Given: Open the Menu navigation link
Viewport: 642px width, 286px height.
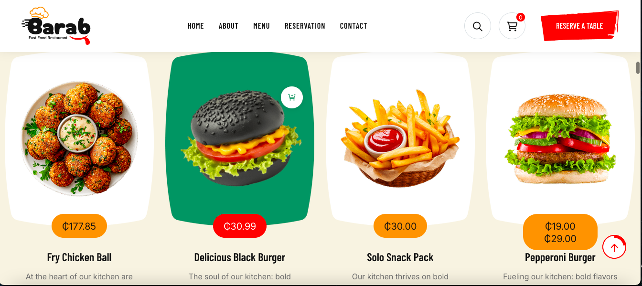Looking at the screenshot, I should 261,26.
